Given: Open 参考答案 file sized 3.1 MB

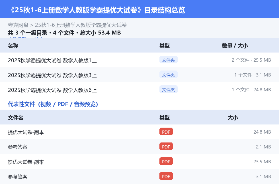Looking at the screenshot, I should point(18,177).
